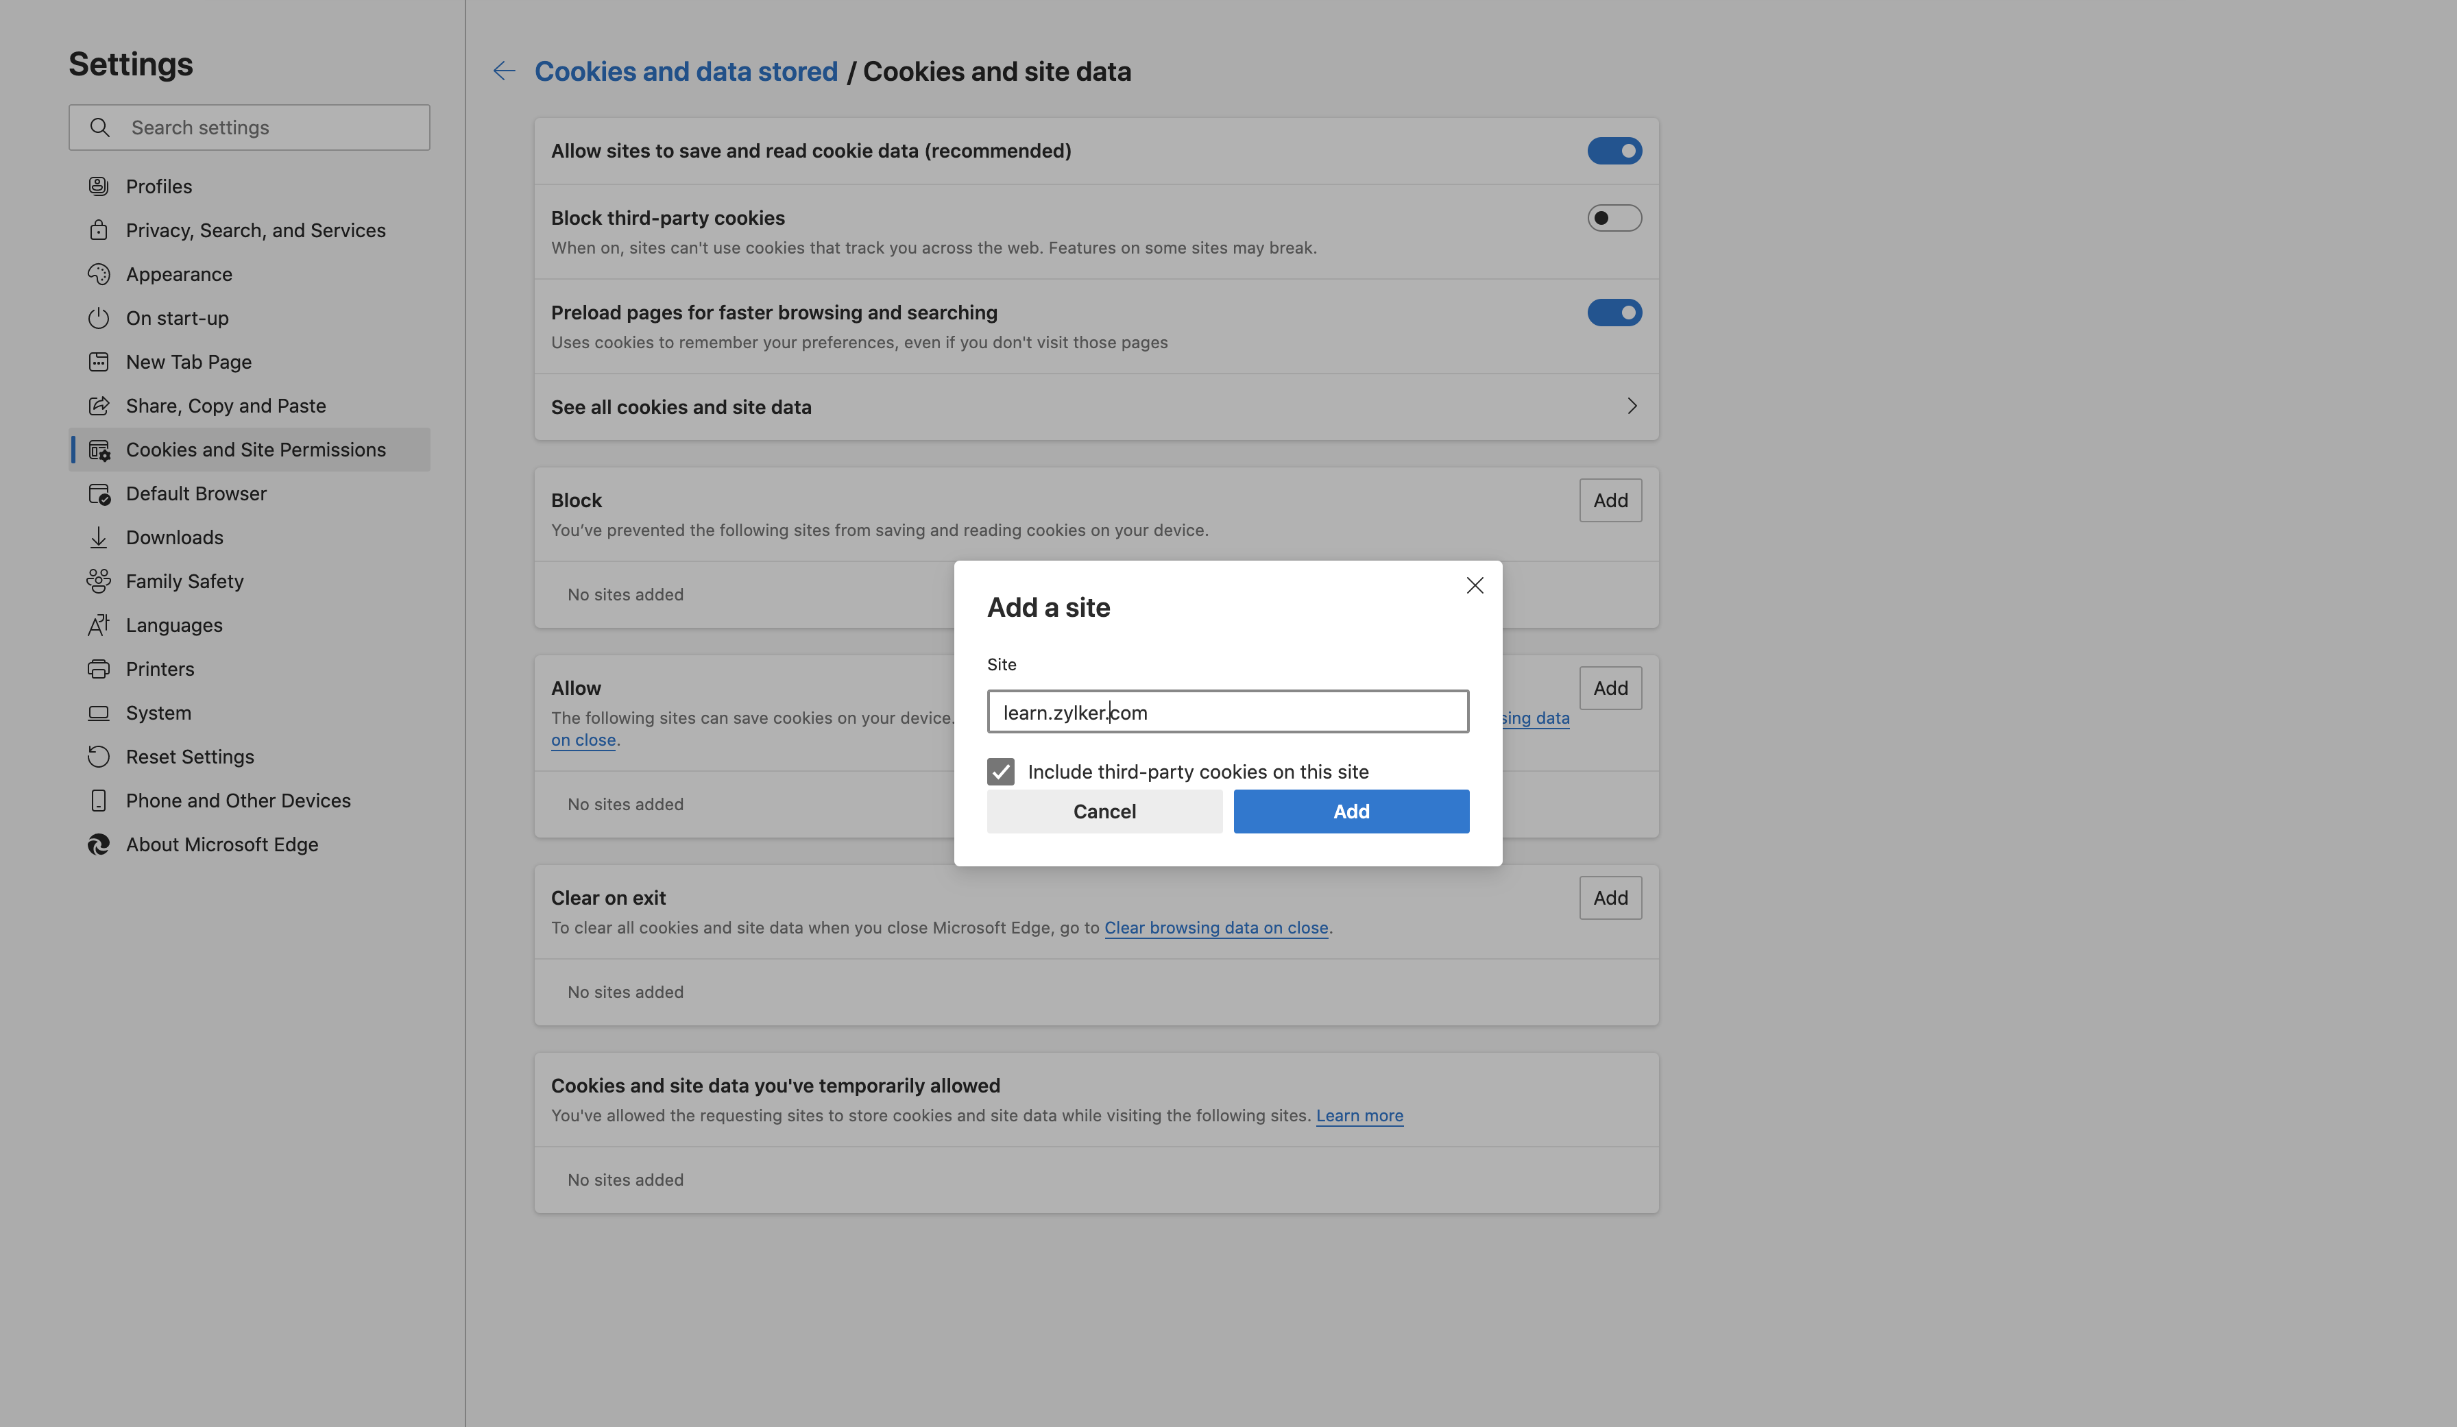The image size is (2457, 1427).
Task: Click the Printers icon in sidebar
Action: (x=99, y=669)
